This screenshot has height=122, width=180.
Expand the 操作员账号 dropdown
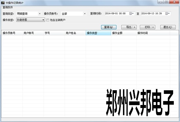(85, 14)
